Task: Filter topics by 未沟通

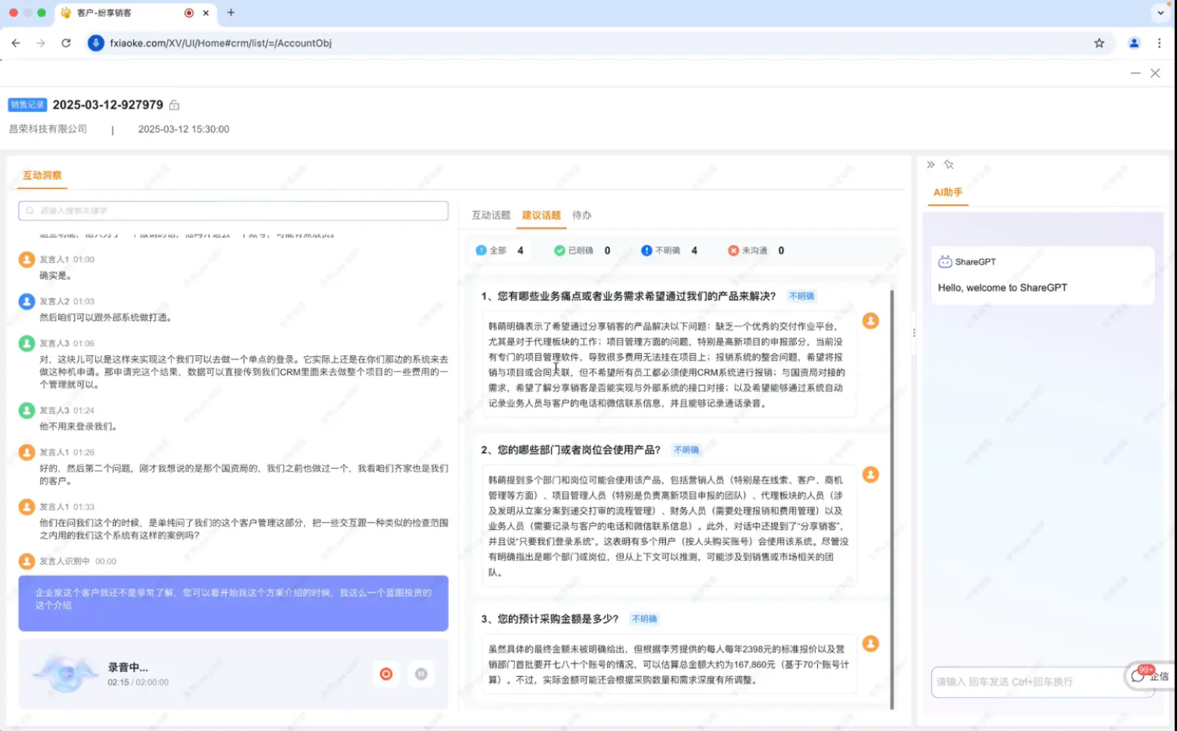Action: click(x=756, y=250)
